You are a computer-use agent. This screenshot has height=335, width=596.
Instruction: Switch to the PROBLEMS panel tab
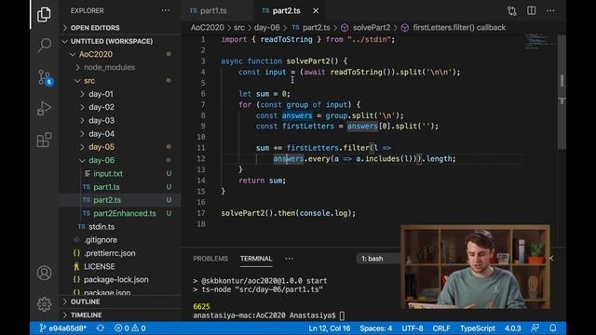[210, 259]
